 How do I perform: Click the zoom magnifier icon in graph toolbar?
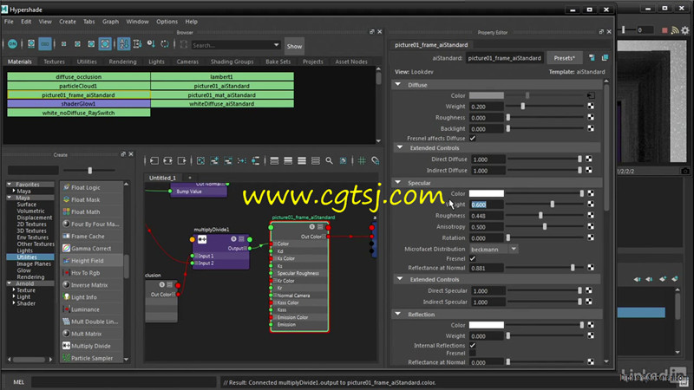(329, 160)
